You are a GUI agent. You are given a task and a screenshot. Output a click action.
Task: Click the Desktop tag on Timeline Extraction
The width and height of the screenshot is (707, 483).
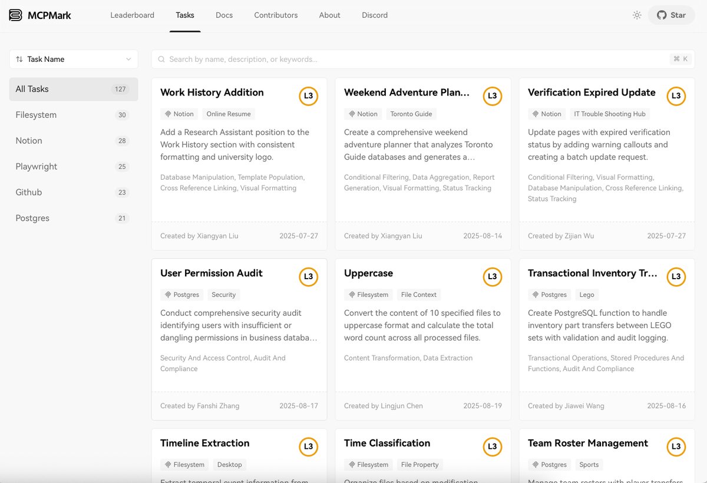tap(230, 465)
